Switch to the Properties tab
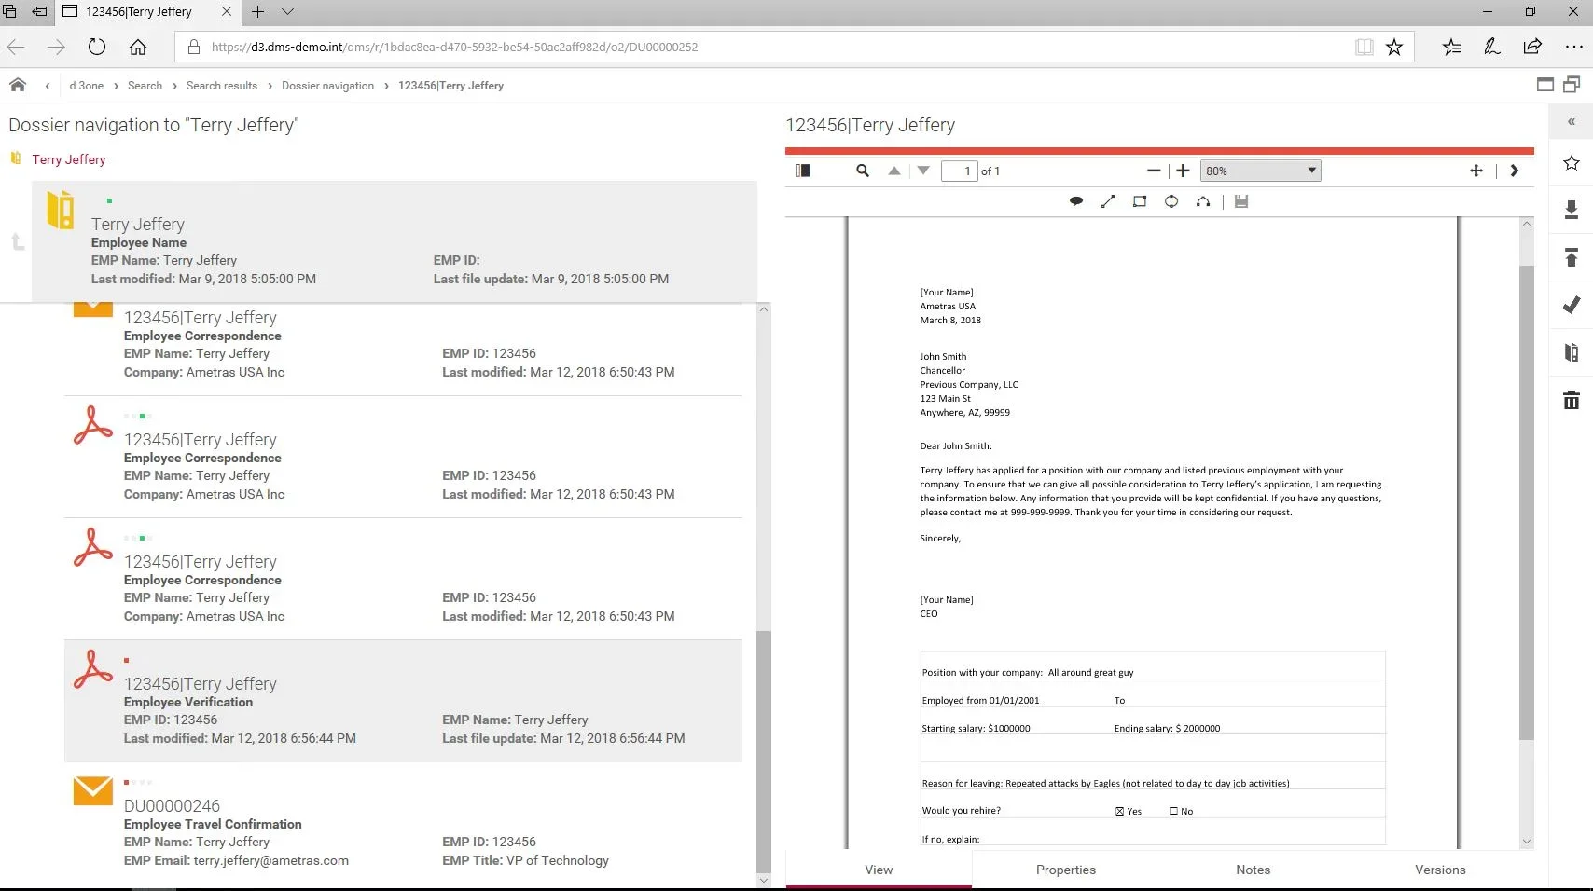Screen dimensions: 1593x891 [1065, 870]
